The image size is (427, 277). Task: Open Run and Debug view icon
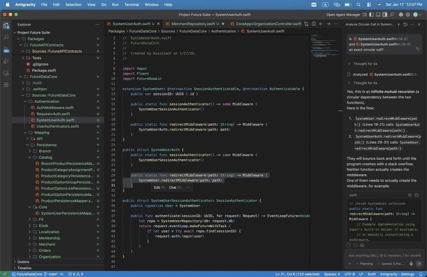click(x=5, y=61)
